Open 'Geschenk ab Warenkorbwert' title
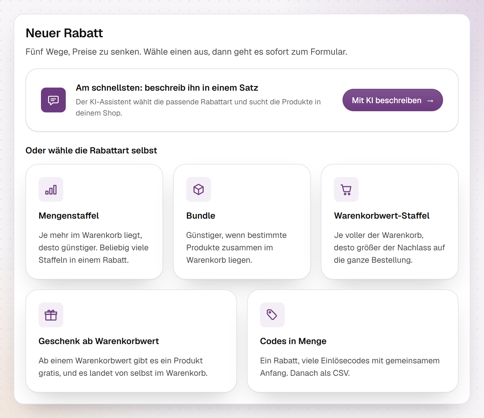Screen dimensions: 484x418 (x=99, y=341)
